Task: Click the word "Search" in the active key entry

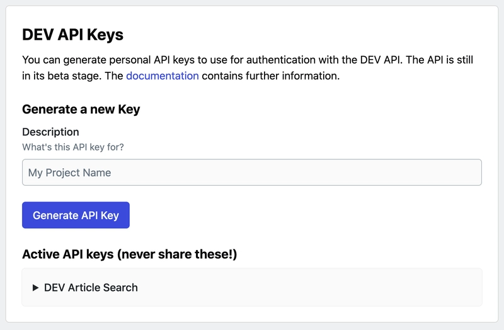Action: (x=120, y=288)
